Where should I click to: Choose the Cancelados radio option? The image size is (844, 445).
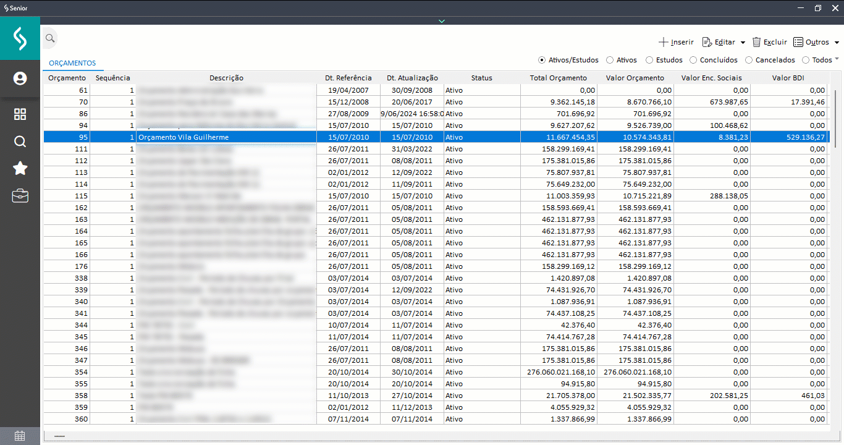[749, 60]
